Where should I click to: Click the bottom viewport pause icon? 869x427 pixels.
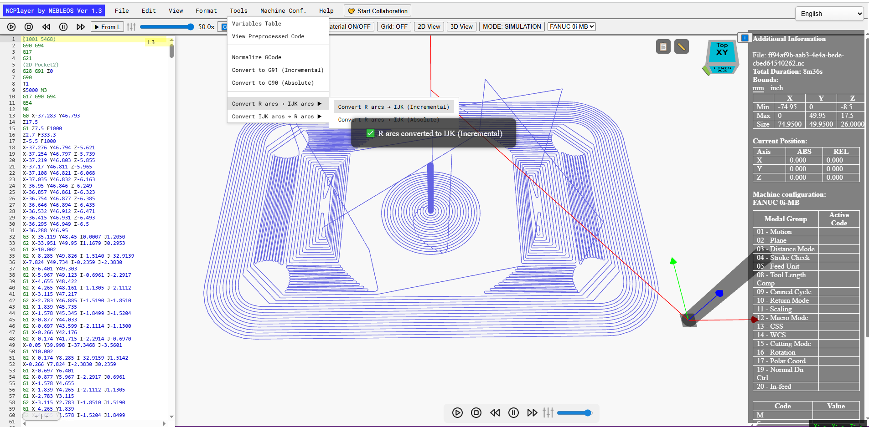tap(513, 412)
